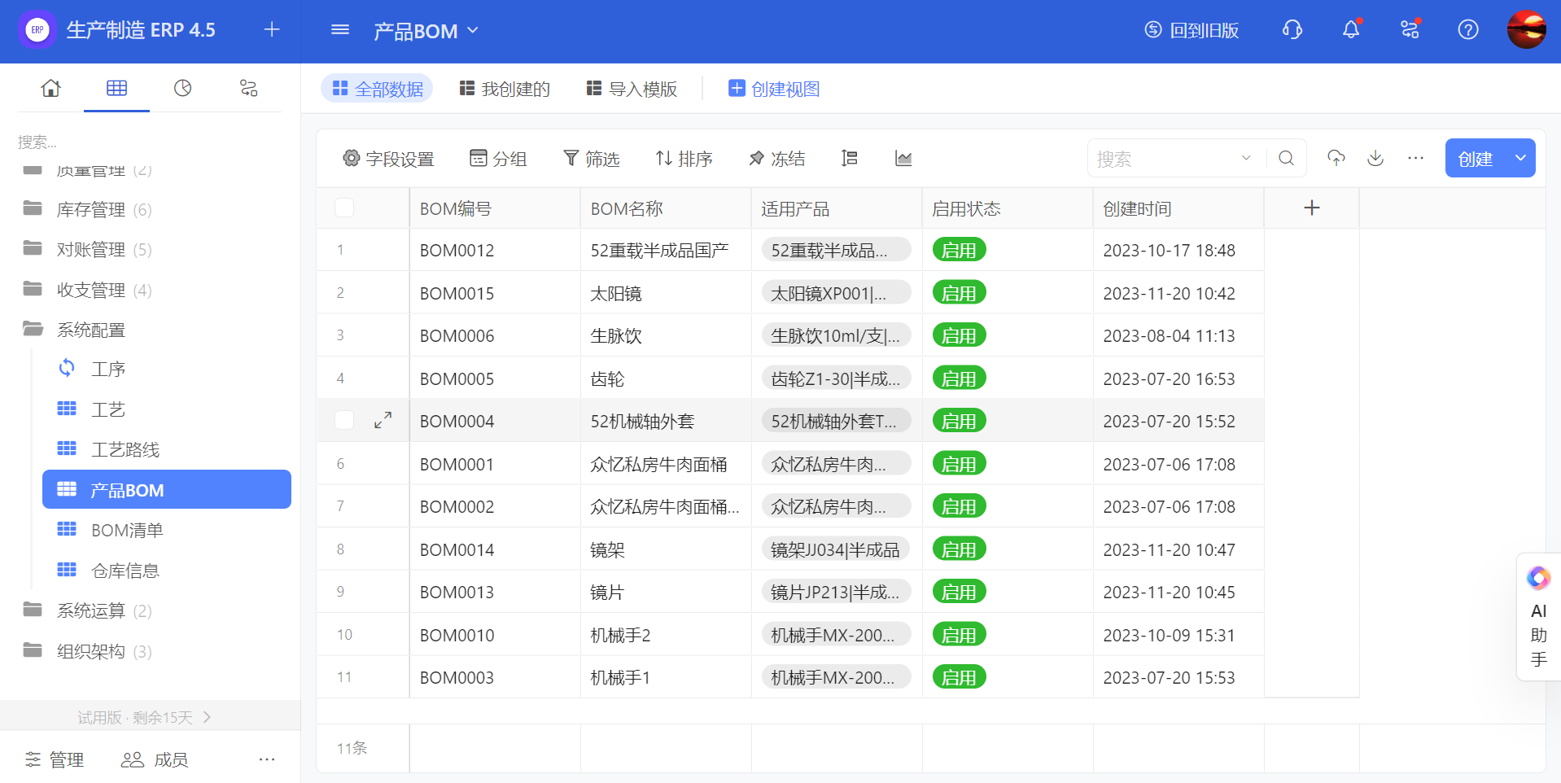Expand the BOM0004 row record
The width and height of the screenshot is (1561, 783).
click(x=383, y=421)
